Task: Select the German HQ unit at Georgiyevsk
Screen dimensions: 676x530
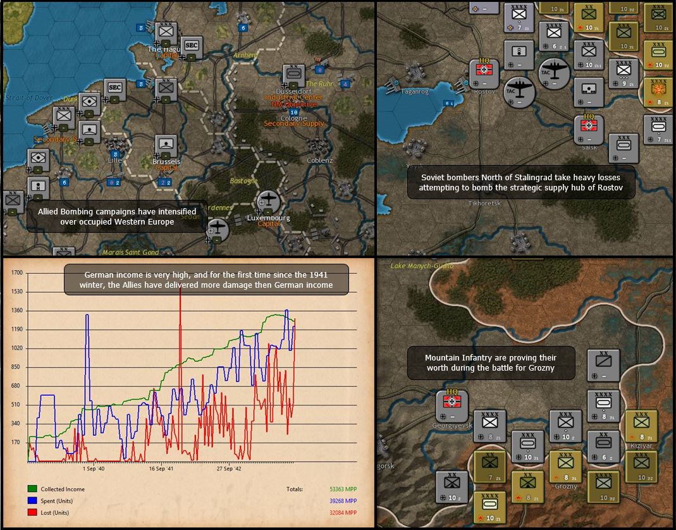Action: (x=452, y=406)
